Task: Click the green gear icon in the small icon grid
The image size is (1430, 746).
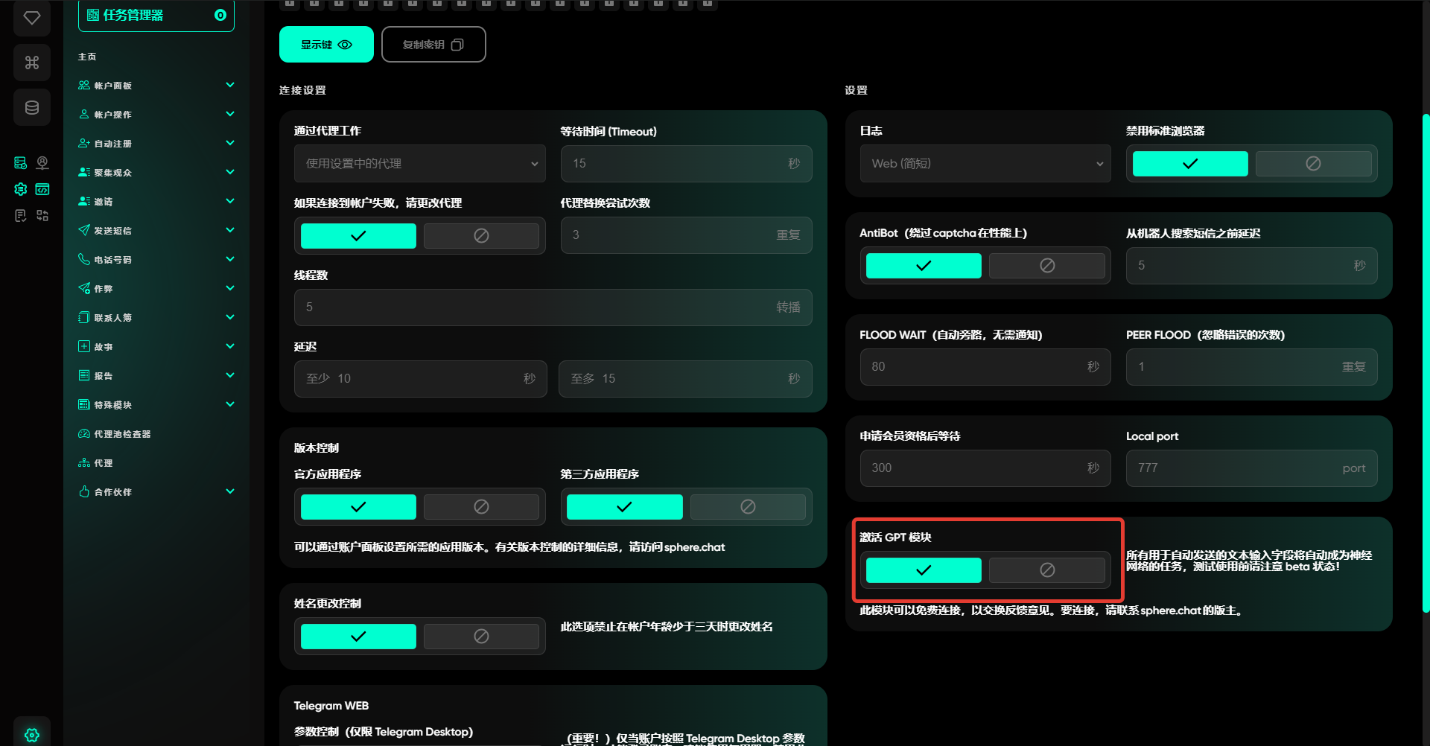Action: click(21, 189)
